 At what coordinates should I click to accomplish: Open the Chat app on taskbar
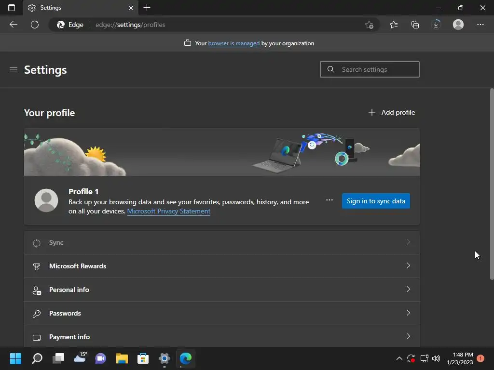point(100,358)
